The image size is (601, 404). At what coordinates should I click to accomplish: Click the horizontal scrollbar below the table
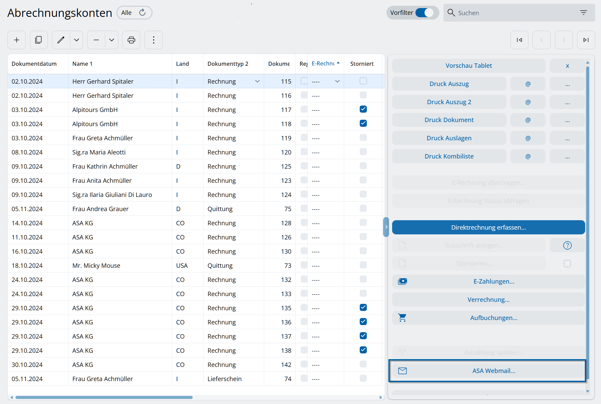coord(104,397)
